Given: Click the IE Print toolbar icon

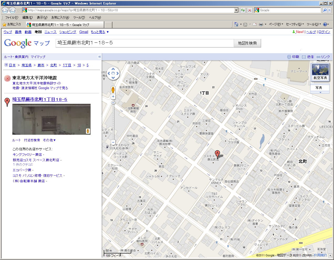Looking at the screenshot, I should 261,24.
